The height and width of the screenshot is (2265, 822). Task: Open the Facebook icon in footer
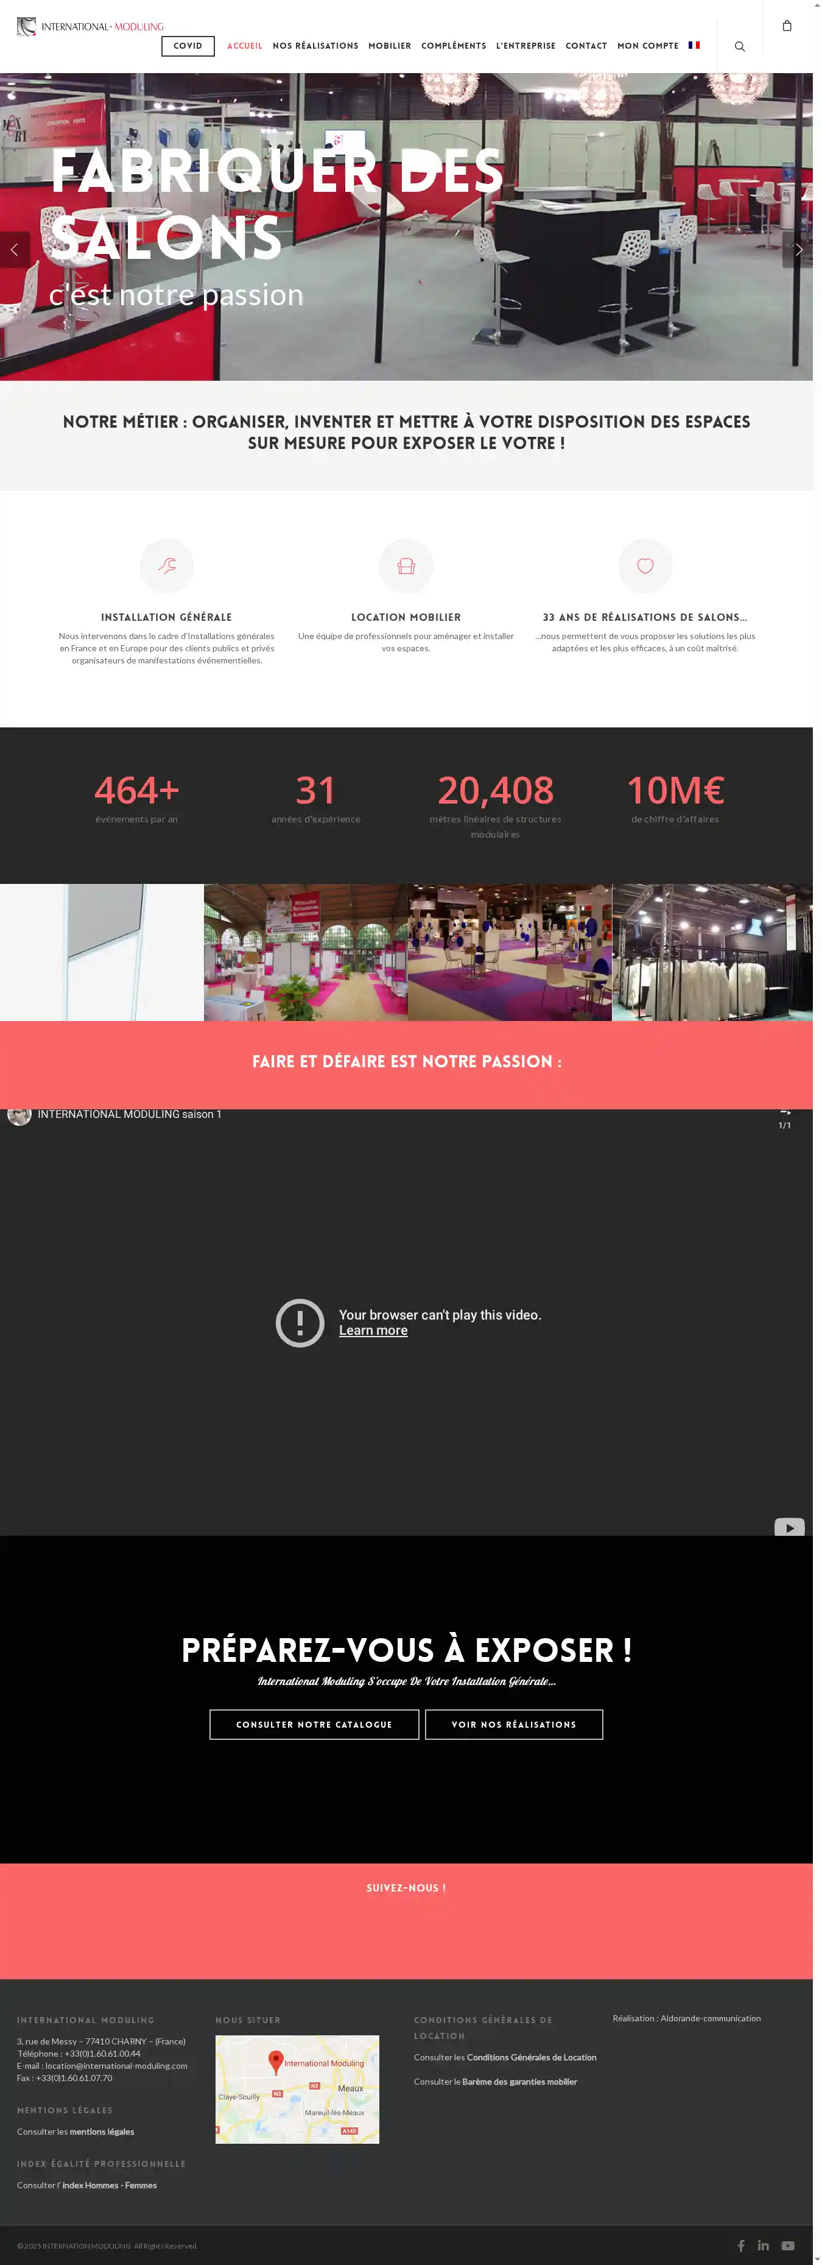(x=740, y=2245)
